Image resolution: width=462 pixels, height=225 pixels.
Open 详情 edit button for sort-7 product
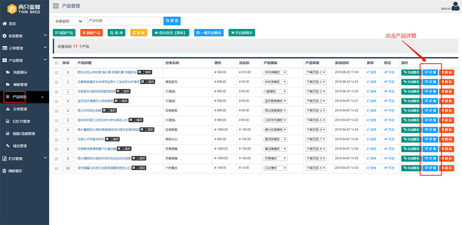[x=430, y=140]
